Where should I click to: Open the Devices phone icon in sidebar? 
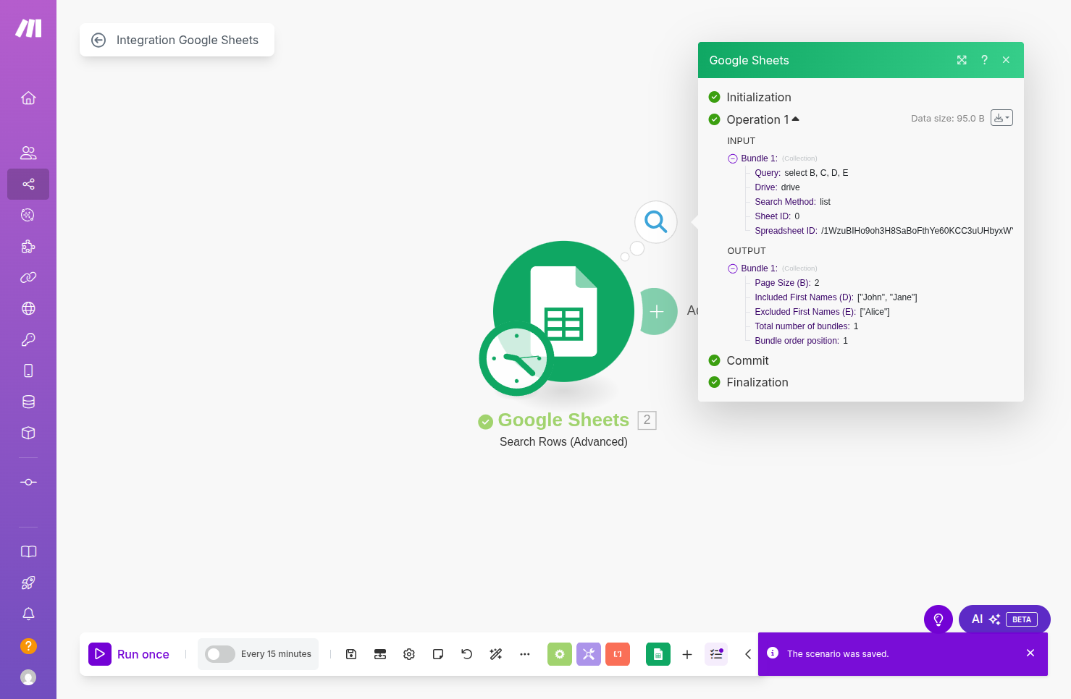[28, 370]
